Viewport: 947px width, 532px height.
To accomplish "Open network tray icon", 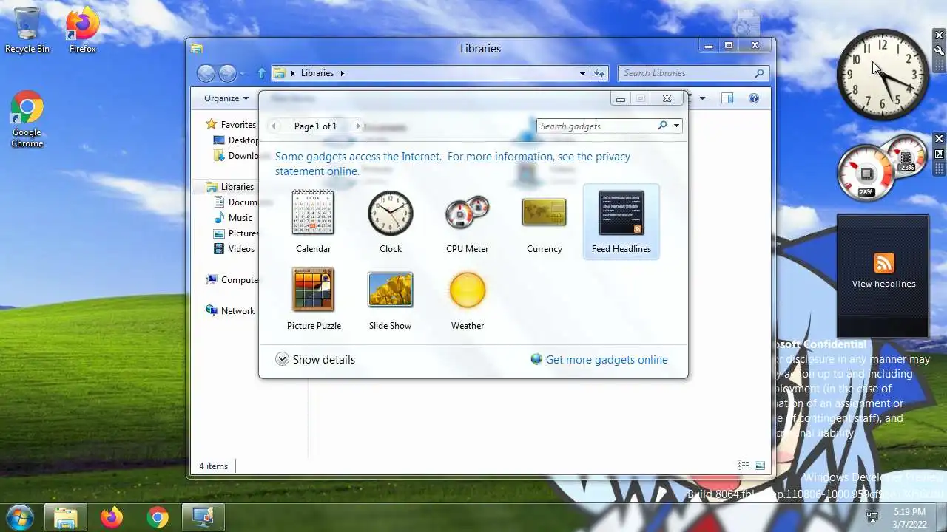I will (x=872, y=517).
